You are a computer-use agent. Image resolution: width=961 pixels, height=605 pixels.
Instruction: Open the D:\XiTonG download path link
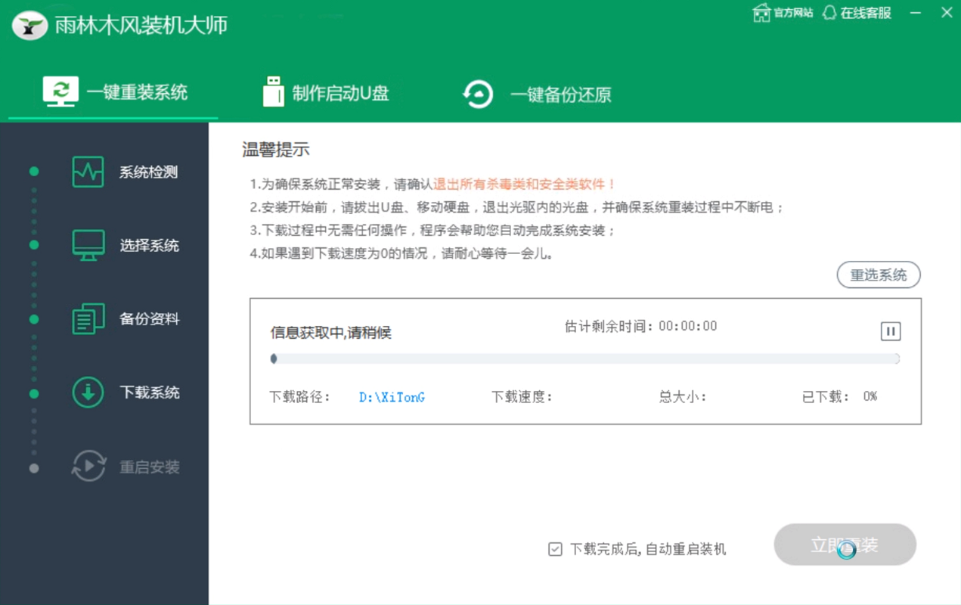click(x=392, y=397)
